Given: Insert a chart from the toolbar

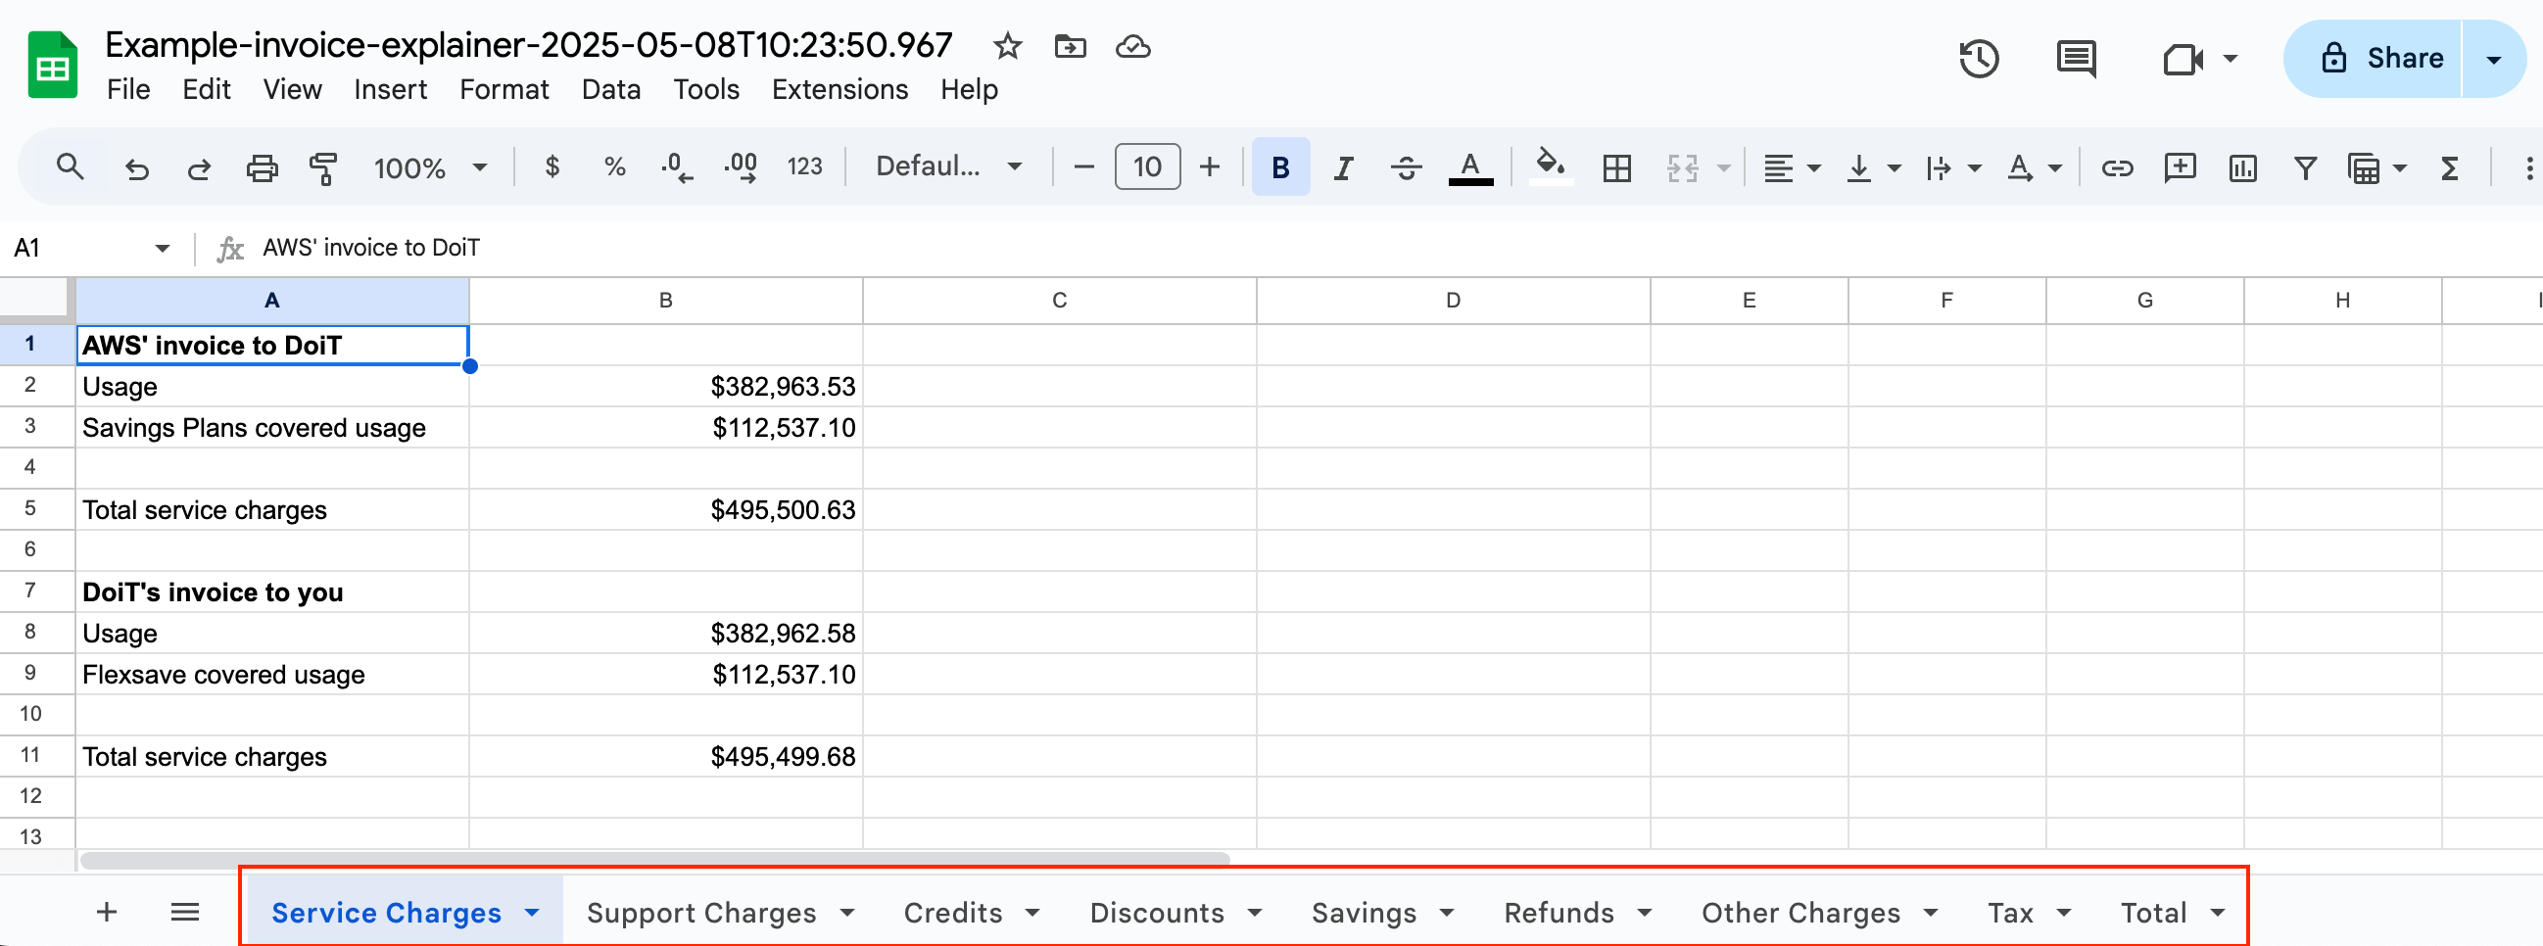Looking at the screenshot, I should pyautogui.click(x=2241, y=167).
